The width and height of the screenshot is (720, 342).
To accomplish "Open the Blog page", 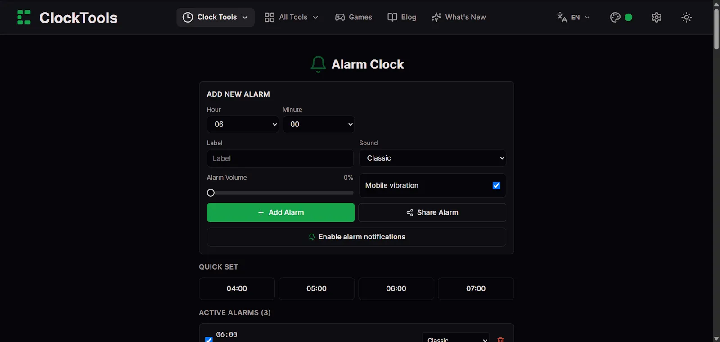I will [402, 17].
